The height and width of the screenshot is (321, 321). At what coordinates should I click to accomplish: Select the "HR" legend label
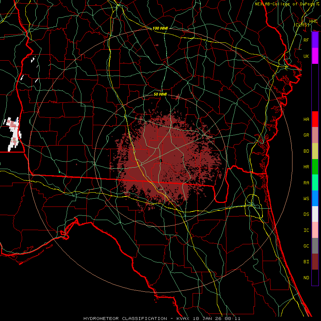point(306,167)
